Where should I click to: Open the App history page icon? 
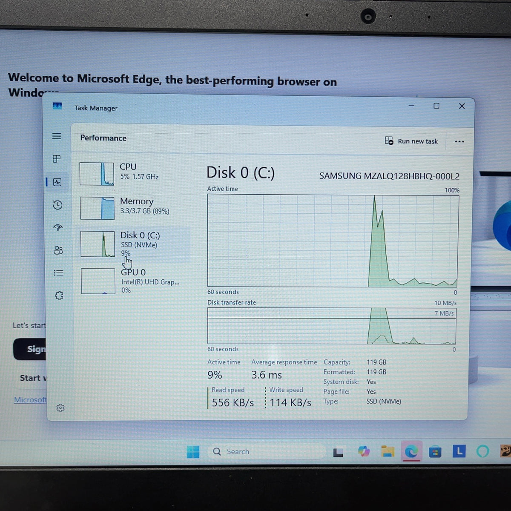pyautogui.click(x=57, y=205)
